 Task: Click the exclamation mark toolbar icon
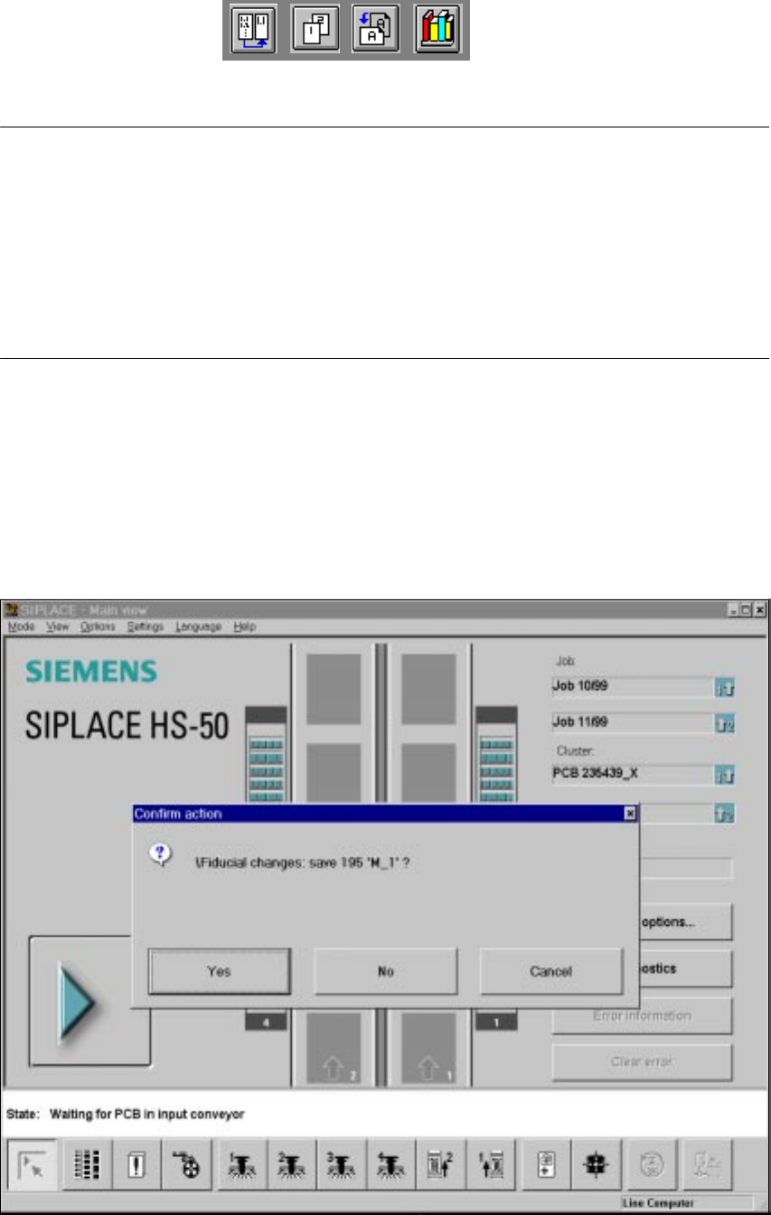(x=138, y=1164)
